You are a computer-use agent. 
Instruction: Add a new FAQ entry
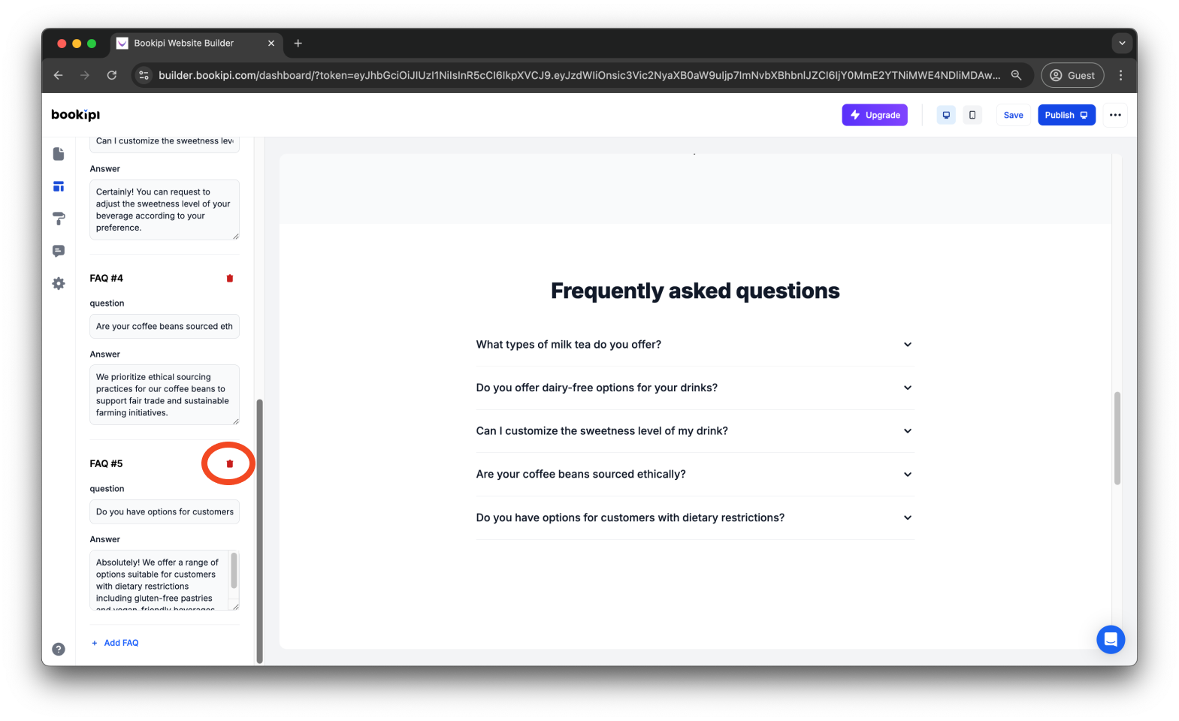pyautogui.click(x=115, y=642)
